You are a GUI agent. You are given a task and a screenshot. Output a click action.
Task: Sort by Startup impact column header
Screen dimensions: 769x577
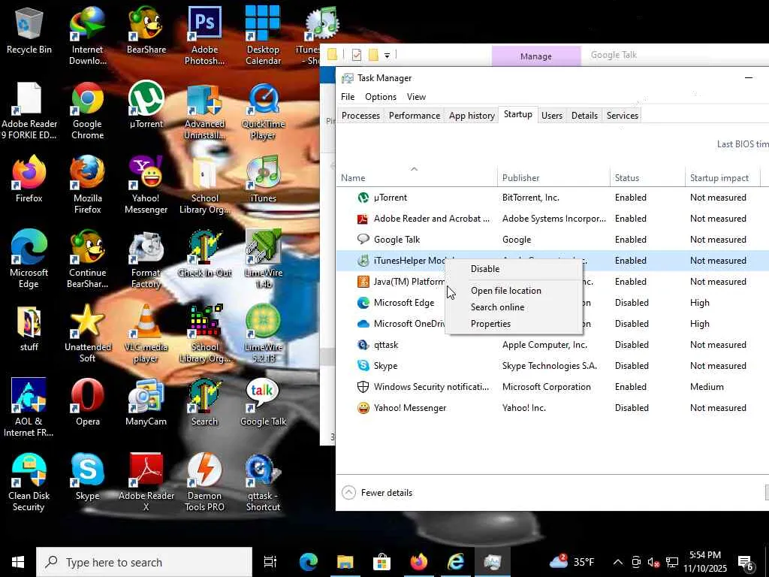(722, 177)
